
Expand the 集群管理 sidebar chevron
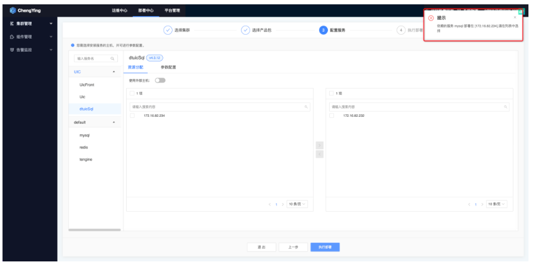[x=51, y=24]
